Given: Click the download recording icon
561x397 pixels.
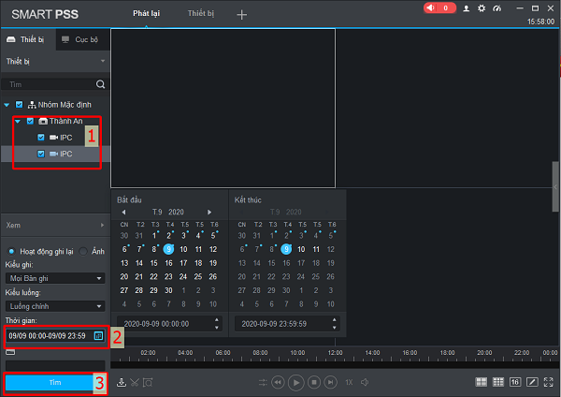Looking at the screenshot, I should (x=121, y=382).
